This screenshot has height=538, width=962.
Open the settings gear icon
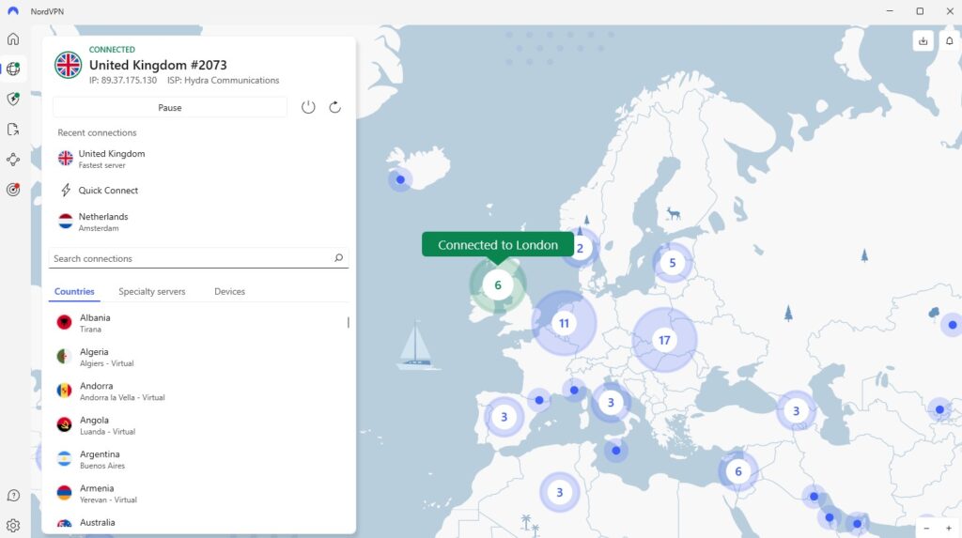tap(13, 525)
